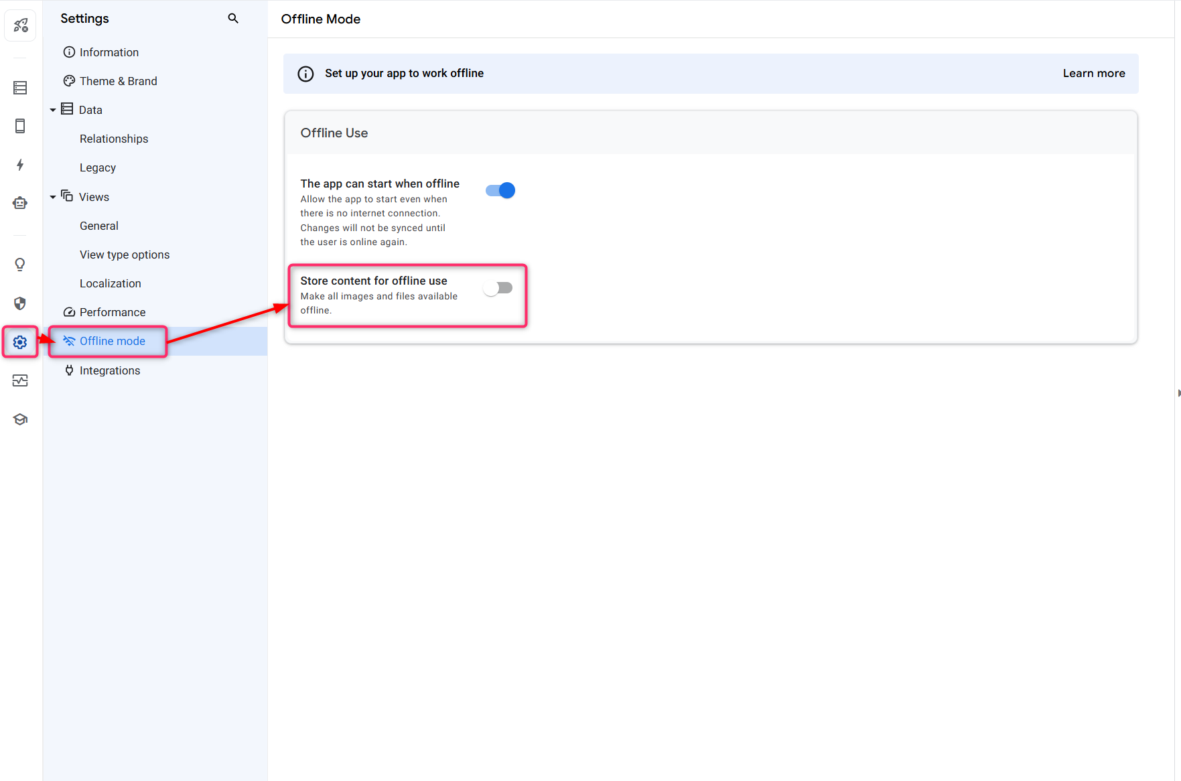This screenshot has height=781, width=1181.
Task: Open the Data section in left rail
Action: coord(20,88)
